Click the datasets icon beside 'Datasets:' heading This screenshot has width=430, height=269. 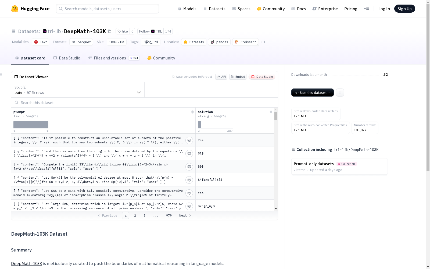(x=14, y=31)
